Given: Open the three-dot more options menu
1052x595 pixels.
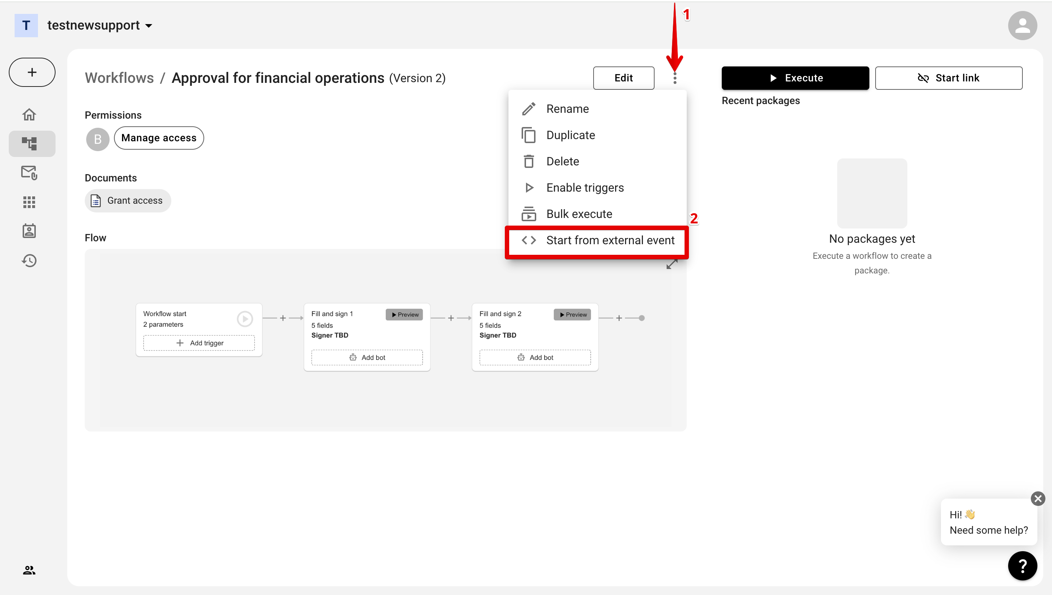Looking at the screenshot, I should 675,78.
